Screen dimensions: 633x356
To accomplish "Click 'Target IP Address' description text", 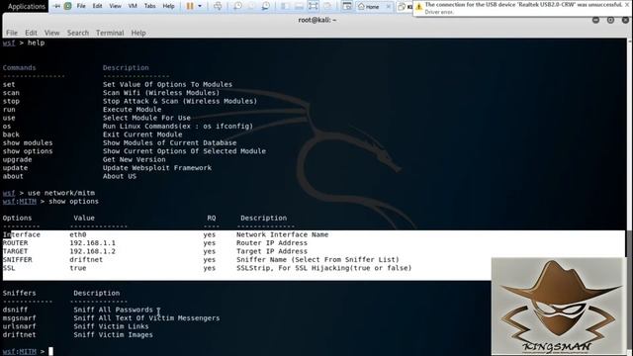I will pyautogui.click(x=272, y=251).
